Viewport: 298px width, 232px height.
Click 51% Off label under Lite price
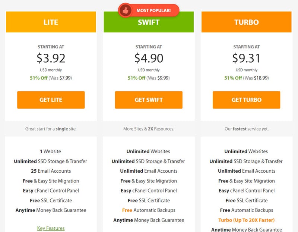[39, 78]
